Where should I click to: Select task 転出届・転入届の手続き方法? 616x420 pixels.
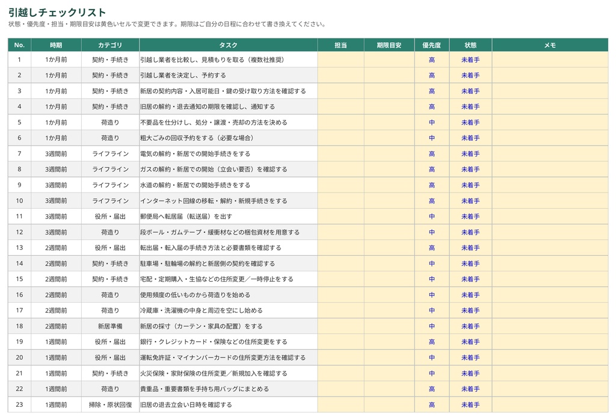[x=228, y=248]
